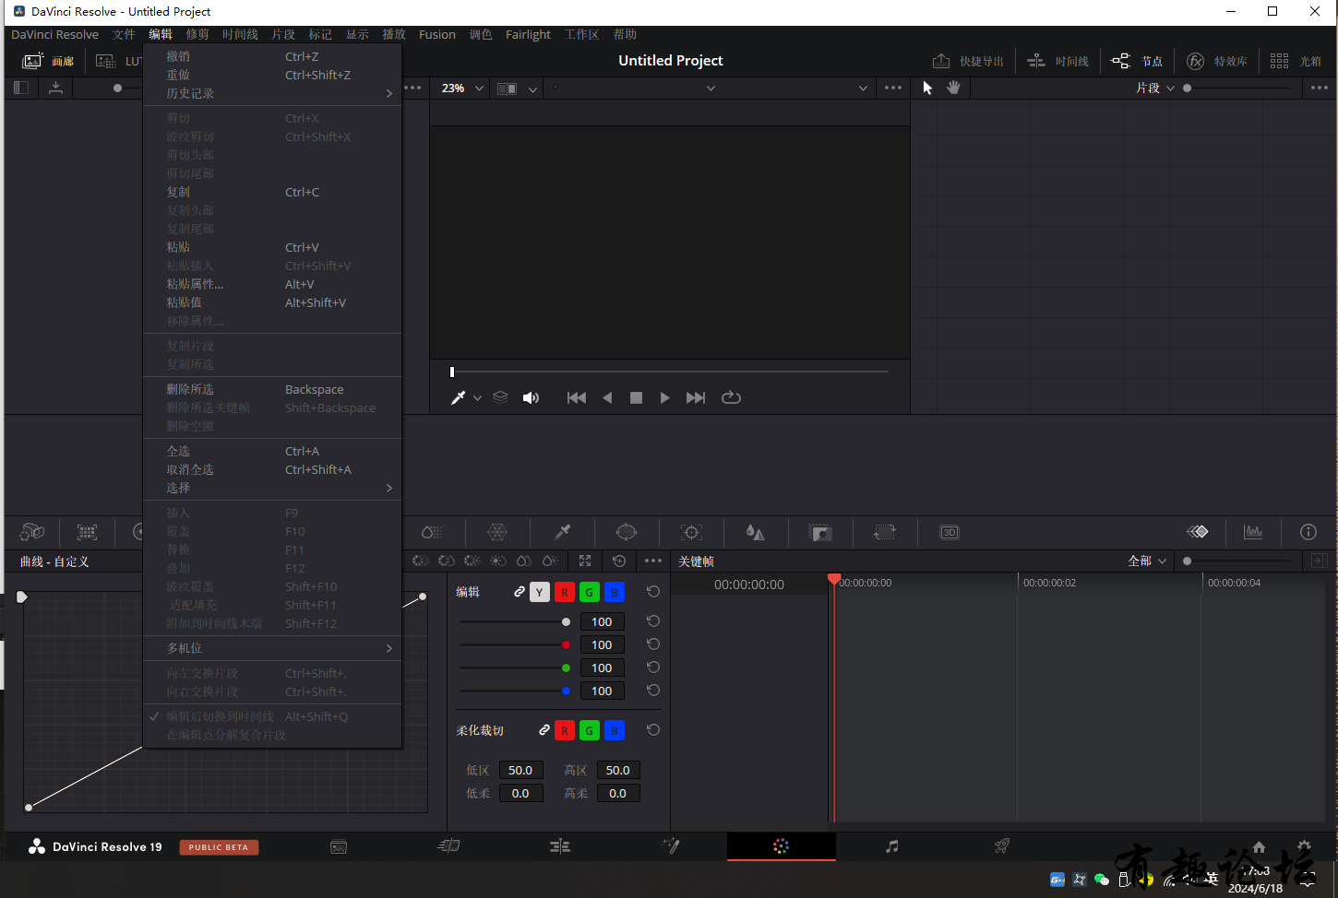The height and width of the screenshot is (898, 1338).
Task: Open the Fusion menu
Action: pos(437,35)
